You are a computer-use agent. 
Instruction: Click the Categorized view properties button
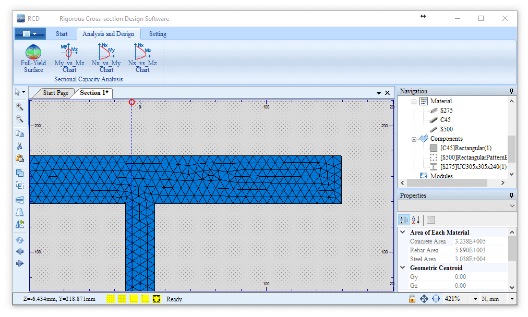point(404,220)
